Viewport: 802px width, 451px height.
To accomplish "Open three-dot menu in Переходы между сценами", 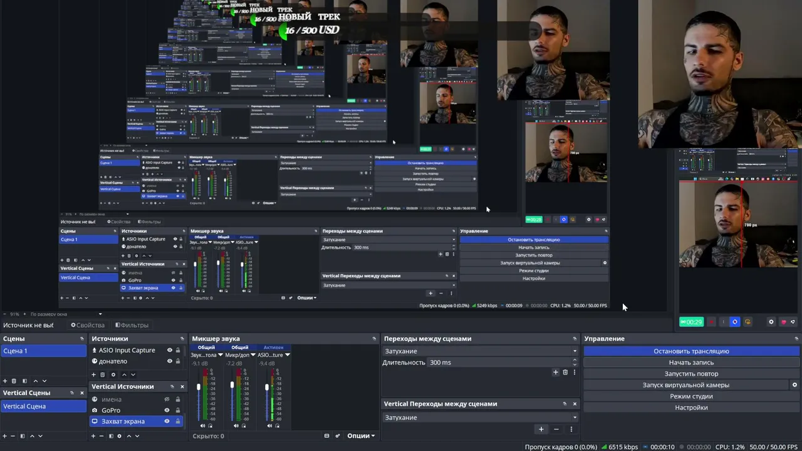I will [574, 372].
